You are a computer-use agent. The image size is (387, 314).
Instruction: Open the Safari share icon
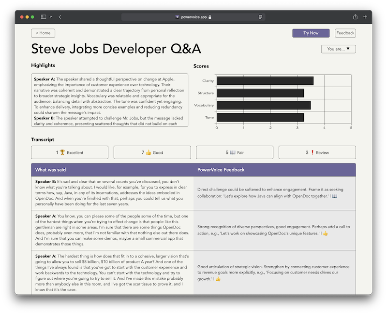pos(355,17)
